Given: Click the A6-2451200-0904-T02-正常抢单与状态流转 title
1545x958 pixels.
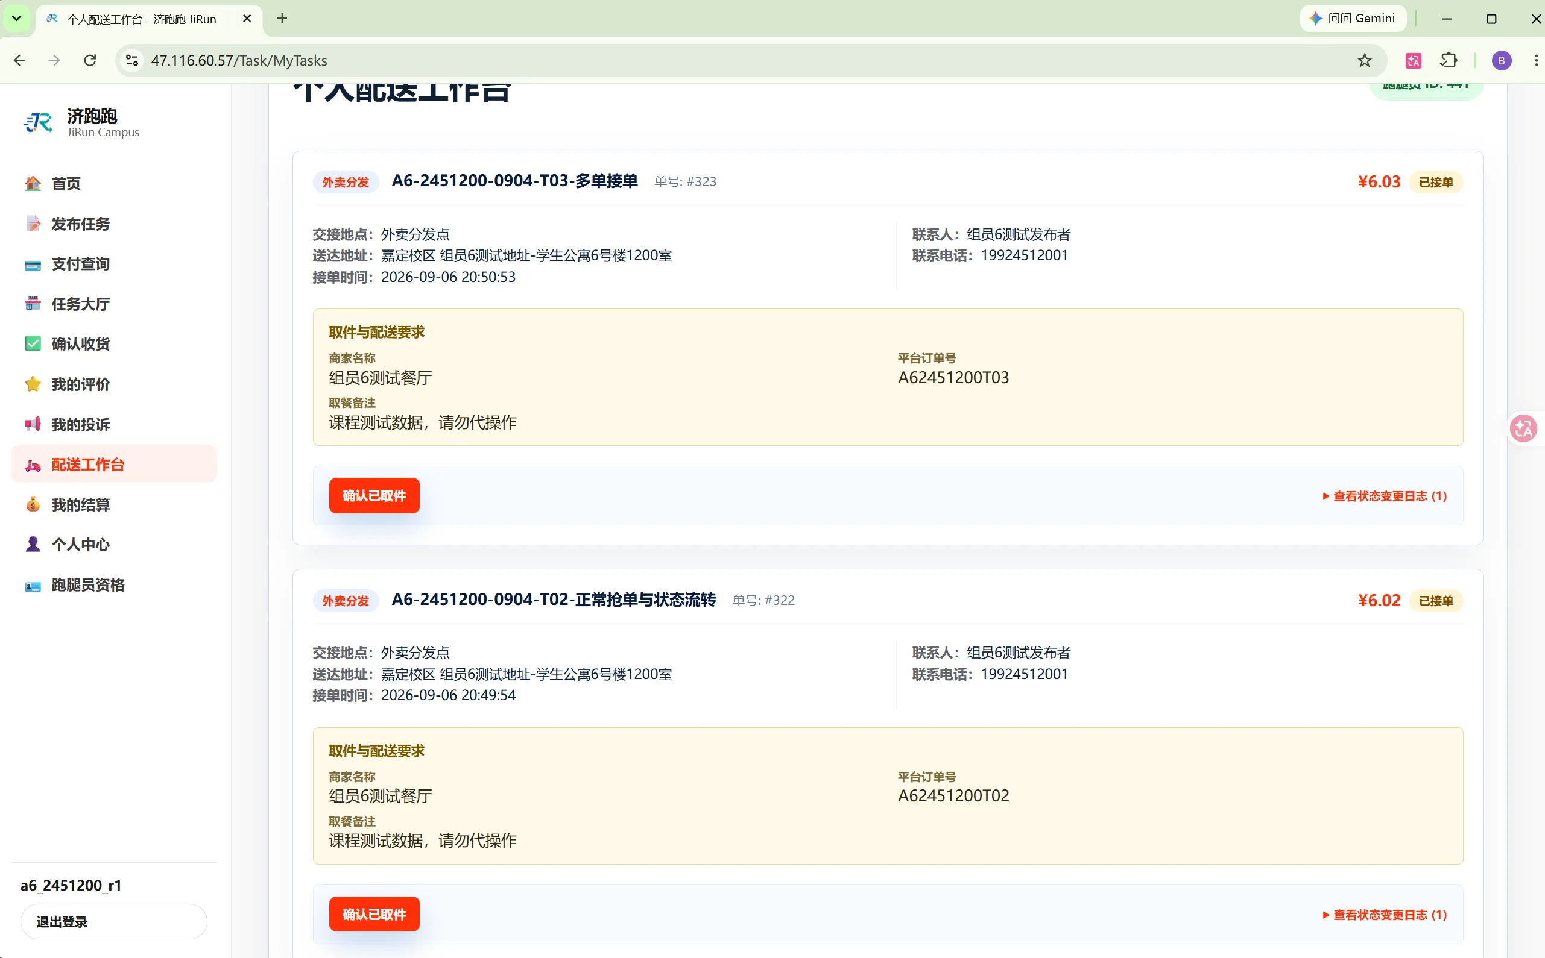Looking at the screenshot, I should [x=554, y=600].
